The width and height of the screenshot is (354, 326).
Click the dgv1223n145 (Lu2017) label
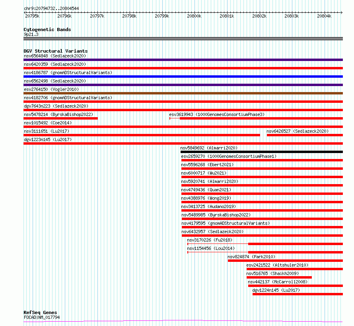pyautogui.click(x=48, y=139)
